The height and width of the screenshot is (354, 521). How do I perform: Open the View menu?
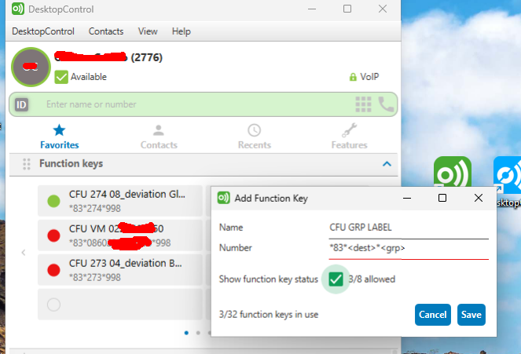pyautogui.click(x=148, y=31)
